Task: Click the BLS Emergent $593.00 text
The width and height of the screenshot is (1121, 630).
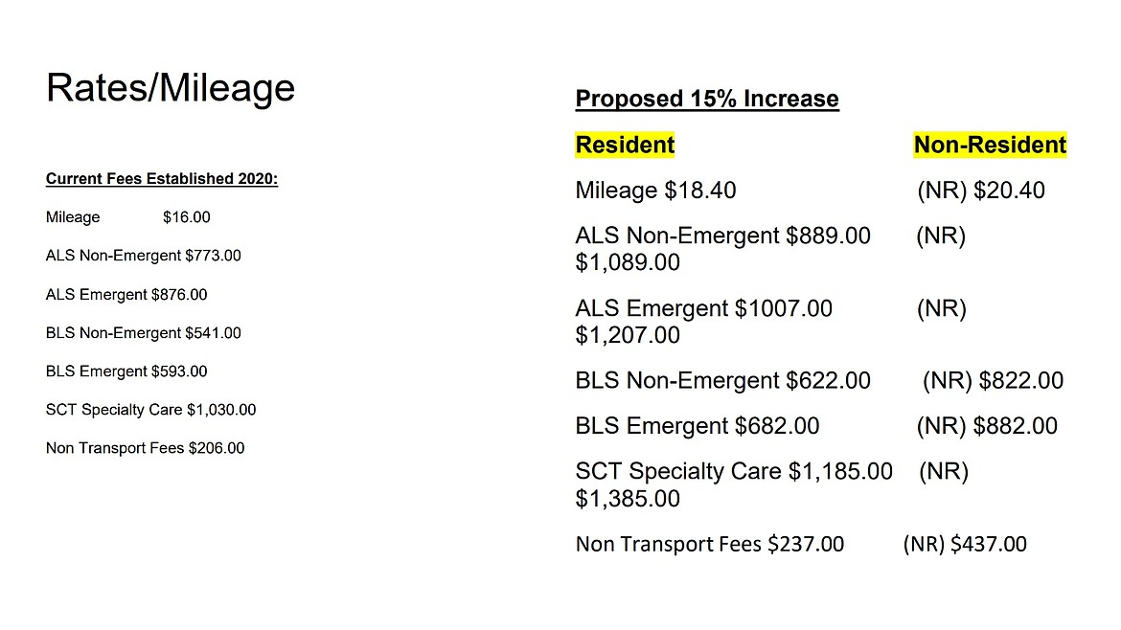Action: (x=126, y=371)
